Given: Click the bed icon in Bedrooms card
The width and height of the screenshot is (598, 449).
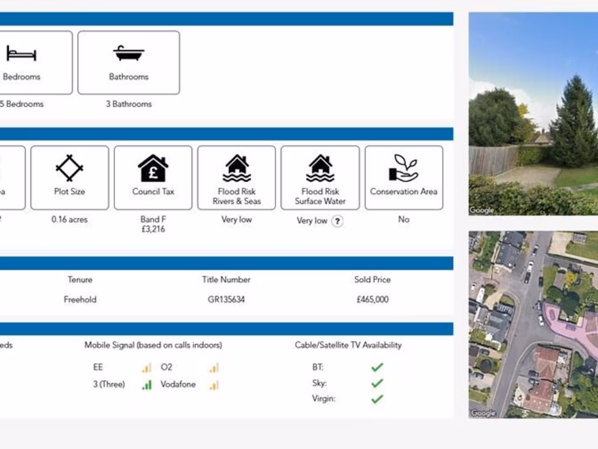Looking at the screenshot, I should (22, 54).
